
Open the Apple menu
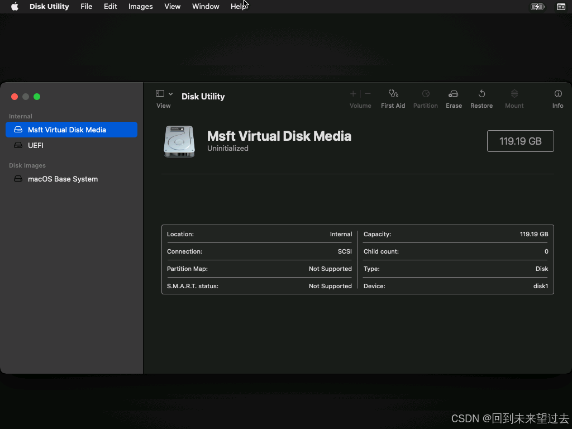coord(15,6)
